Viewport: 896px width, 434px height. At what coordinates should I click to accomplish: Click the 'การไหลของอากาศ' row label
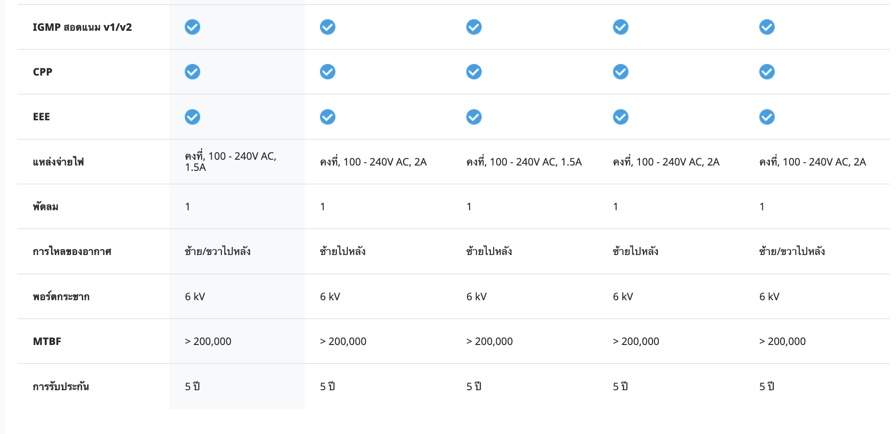72,252
